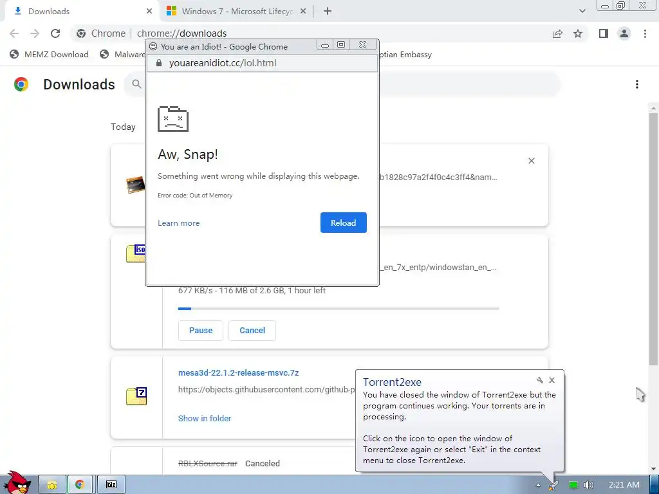Click the share page icon in address bar
Viewport: 659px width, 494px height.
pos(557,33)
